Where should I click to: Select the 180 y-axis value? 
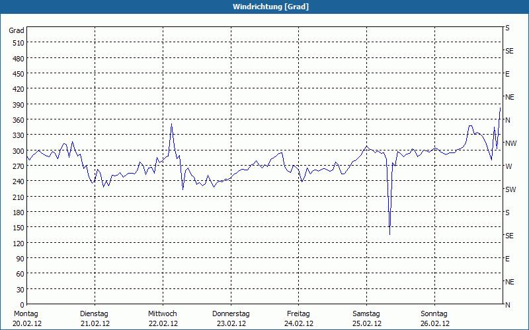click(x=19, y=213)
